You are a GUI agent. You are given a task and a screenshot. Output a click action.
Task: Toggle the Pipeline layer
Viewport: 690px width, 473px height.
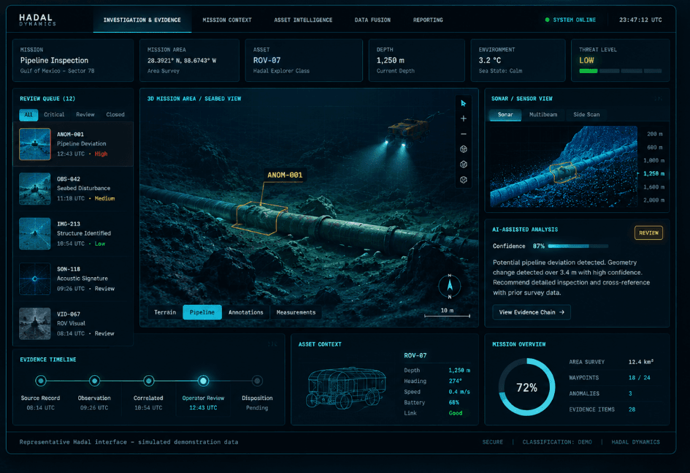click(x=202, y=312)
